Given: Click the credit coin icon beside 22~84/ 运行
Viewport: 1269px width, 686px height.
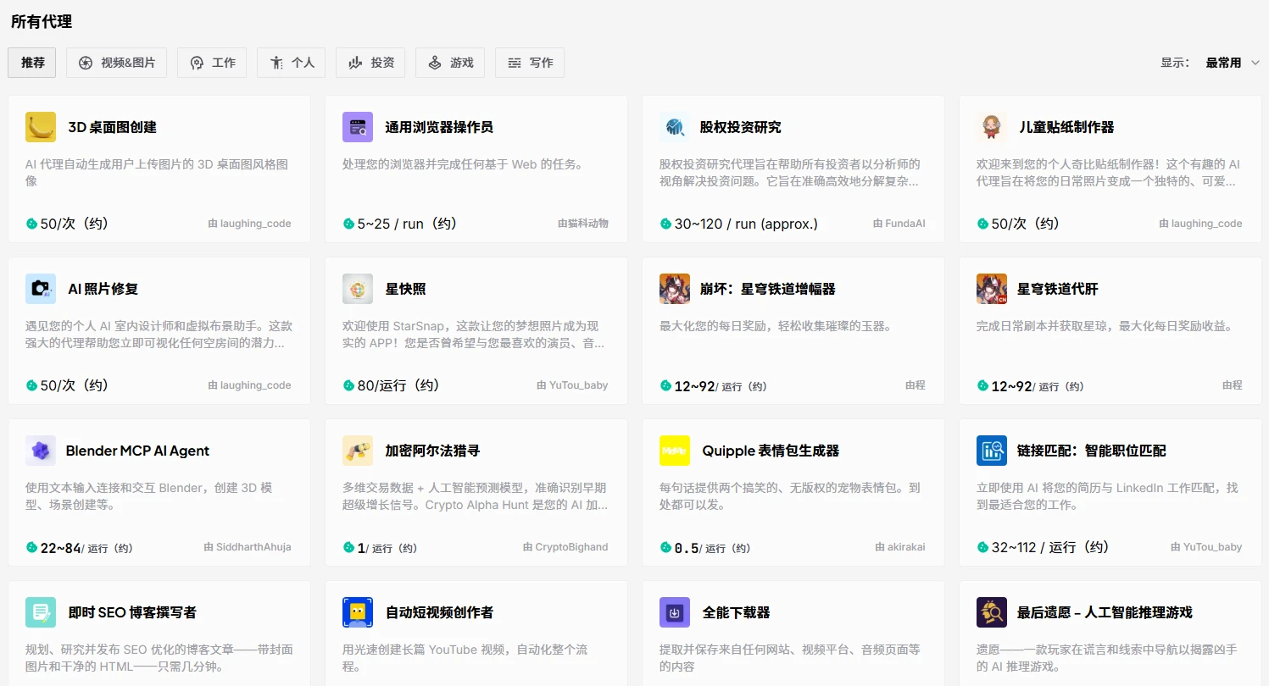Looking at the screenshot, I should coord(31,547).
